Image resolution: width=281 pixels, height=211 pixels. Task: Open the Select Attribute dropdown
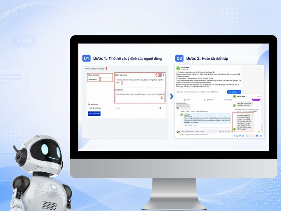click(100, 108)
